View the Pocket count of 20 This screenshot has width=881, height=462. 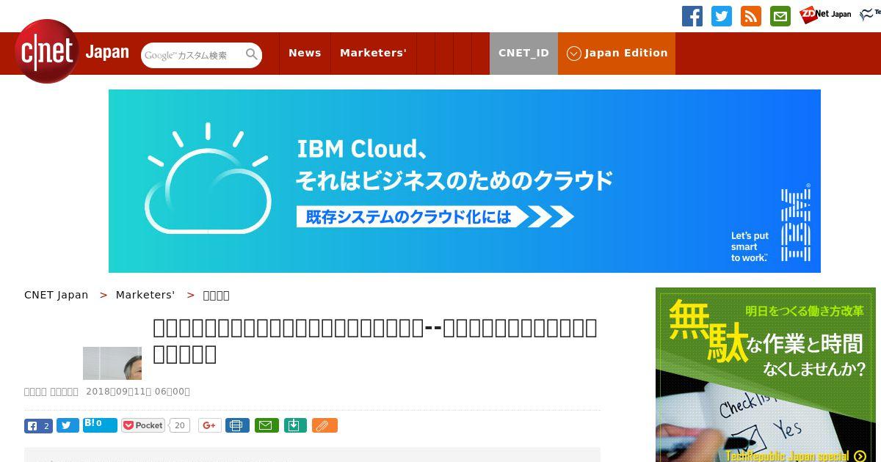[179, 425]
